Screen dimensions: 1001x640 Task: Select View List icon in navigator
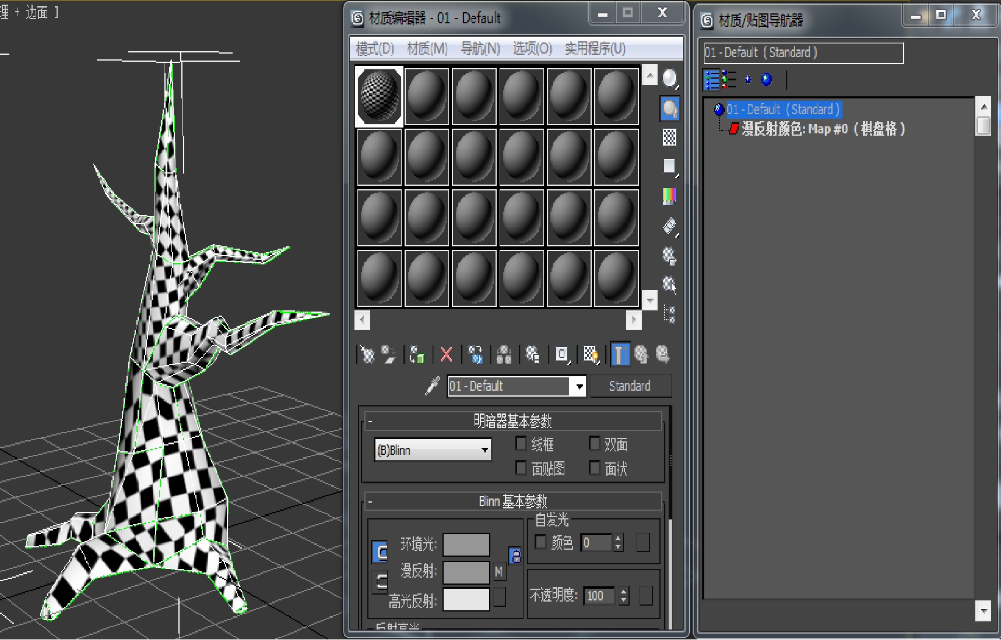click(x=712, y=80)
